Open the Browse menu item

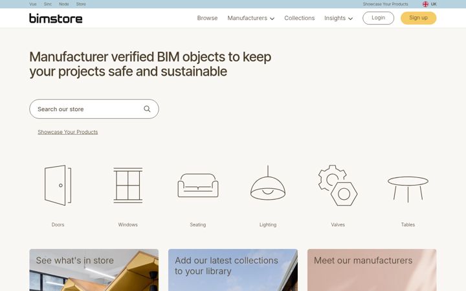(x=208, y=18)
